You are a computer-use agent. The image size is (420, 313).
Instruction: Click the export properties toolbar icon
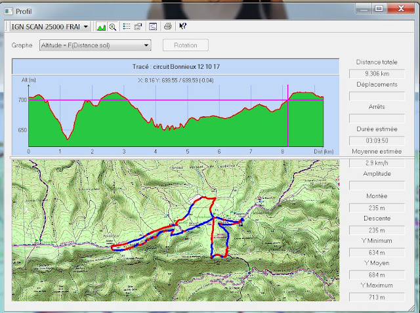tap(138, 26)
